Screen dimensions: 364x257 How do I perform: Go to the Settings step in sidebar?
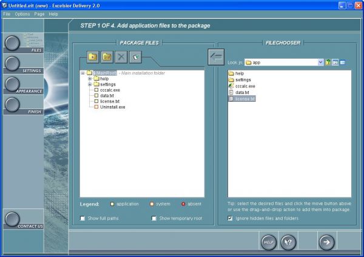13,63
